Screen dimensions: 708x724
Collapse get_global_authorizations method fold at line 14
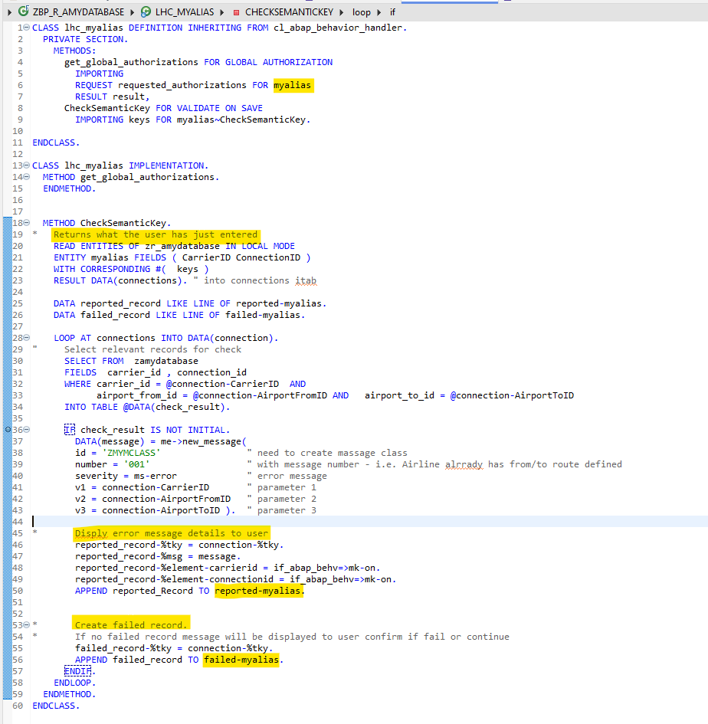tap(27, 177)
